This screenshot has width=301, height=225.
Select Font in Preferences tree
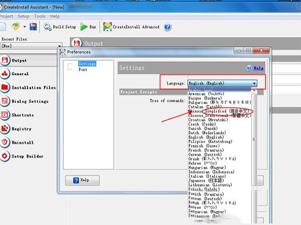click(83, 69)
